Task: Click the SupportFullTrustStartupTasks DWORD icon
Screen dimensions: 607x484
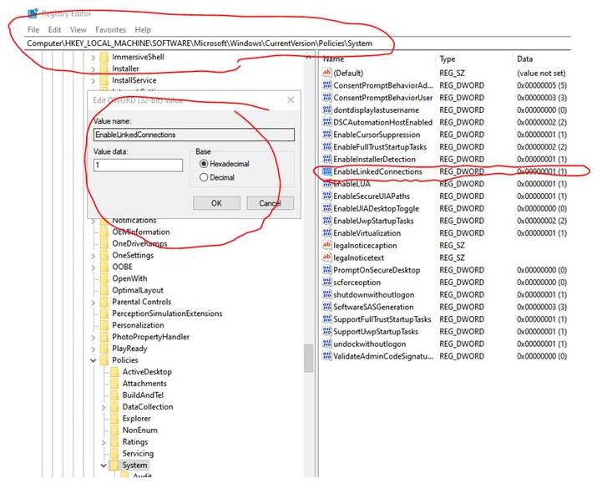Action: [326, 319]
